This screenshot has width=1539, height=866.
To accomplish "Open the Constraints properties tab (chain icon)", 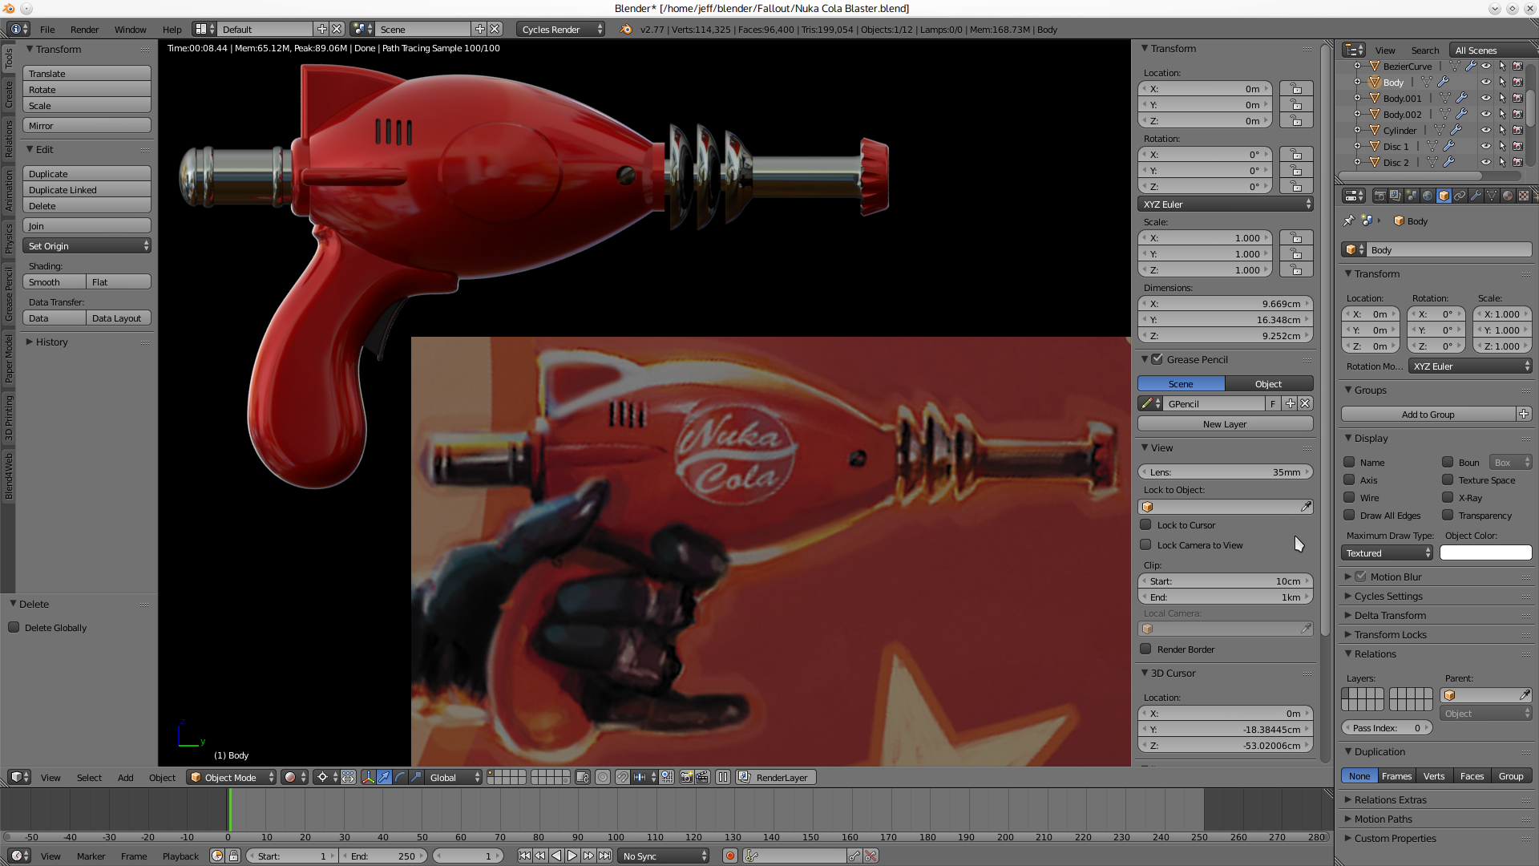I will (x=1460, y=196).
